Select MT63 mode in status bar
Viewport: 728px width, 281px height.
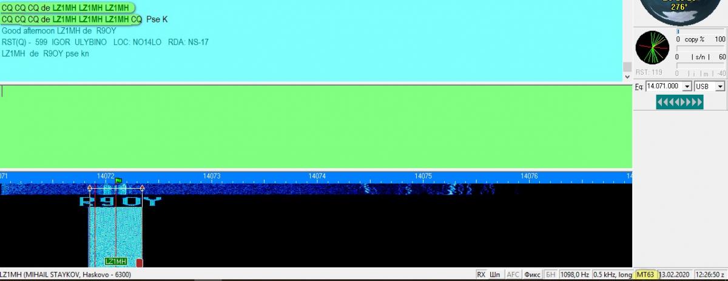pyautogui.click(x=645, y=275)
